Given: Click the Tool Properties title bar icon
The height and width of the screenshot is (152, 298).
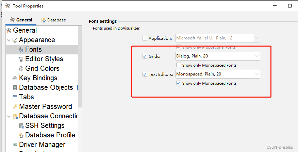Looking at the screenshot, I should 7,6.
